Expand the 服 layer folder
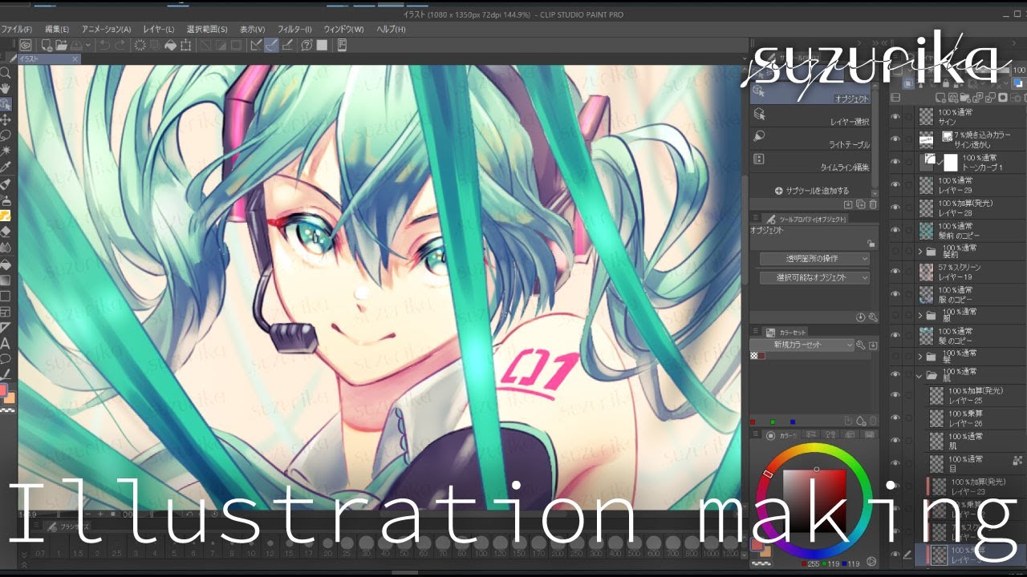This screenshot has height=577, width=1027. click(x=920, y=315)
